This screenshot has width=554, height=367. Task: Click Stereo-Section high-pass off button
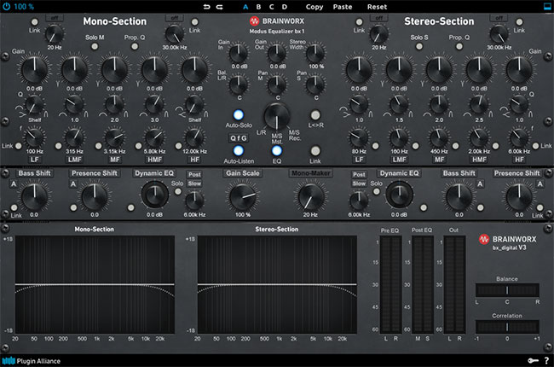click(x=379, y=18)
